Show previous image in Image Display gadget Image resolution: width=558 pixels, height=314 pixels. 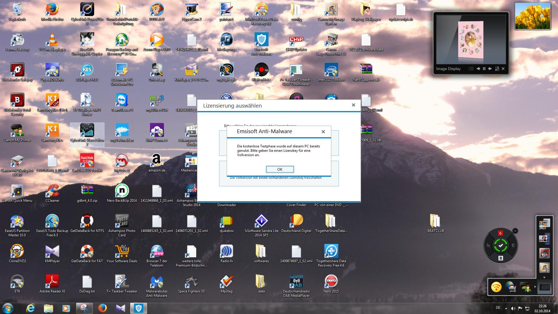click(478, 69)
